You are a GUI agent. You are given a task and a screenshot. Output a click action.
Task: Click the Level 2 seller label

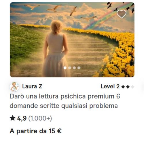(x=110, y=86)
